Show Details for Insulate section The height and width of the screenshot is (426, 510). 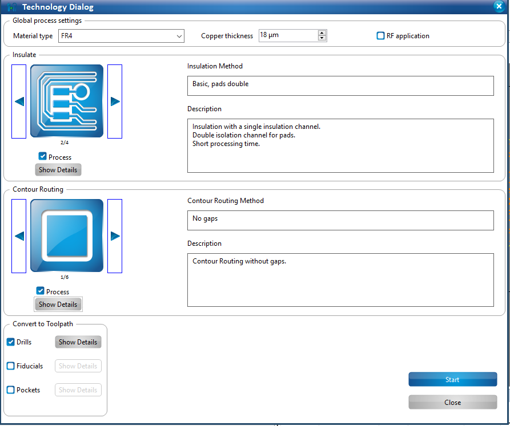[x=58, y=170]
